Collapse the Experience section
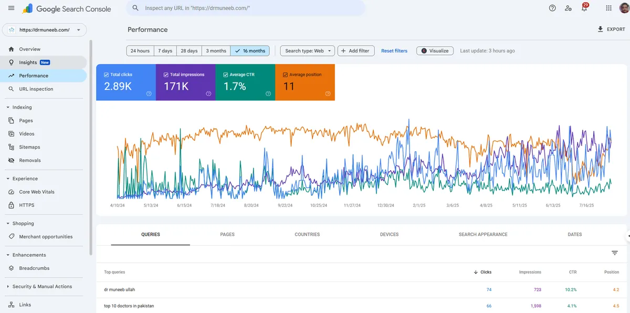 pos(7,179)
